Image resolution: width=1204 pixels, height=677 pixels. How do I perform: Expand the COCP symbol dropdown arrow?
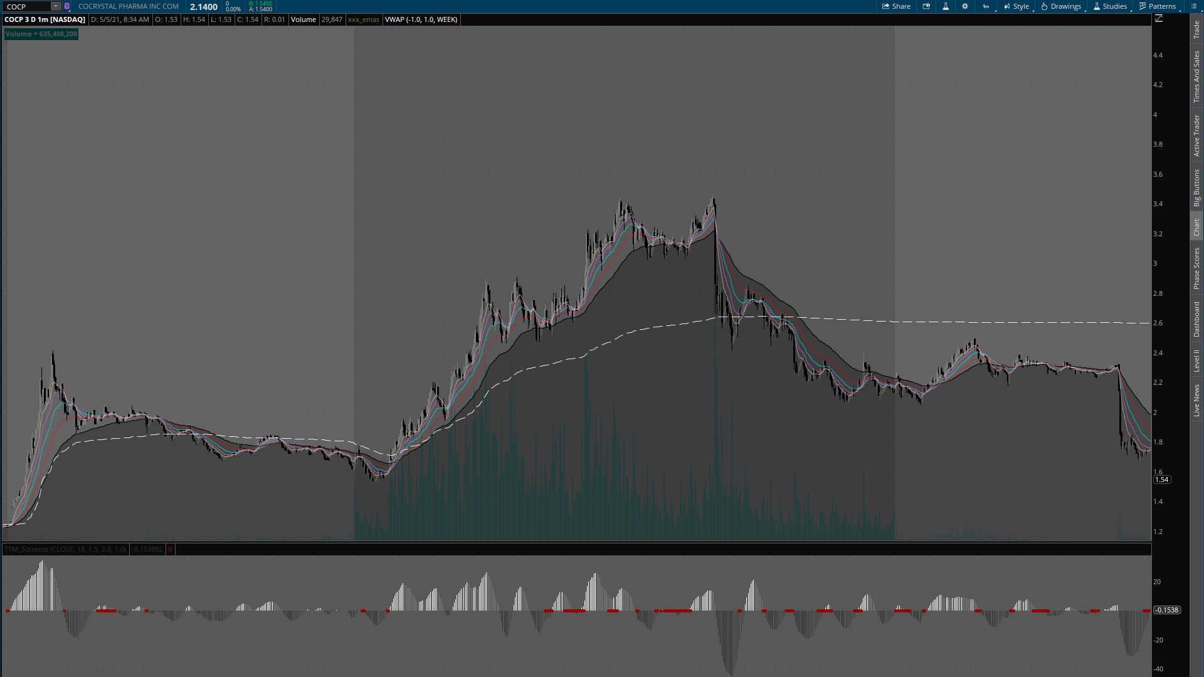[x=55, y=6]
